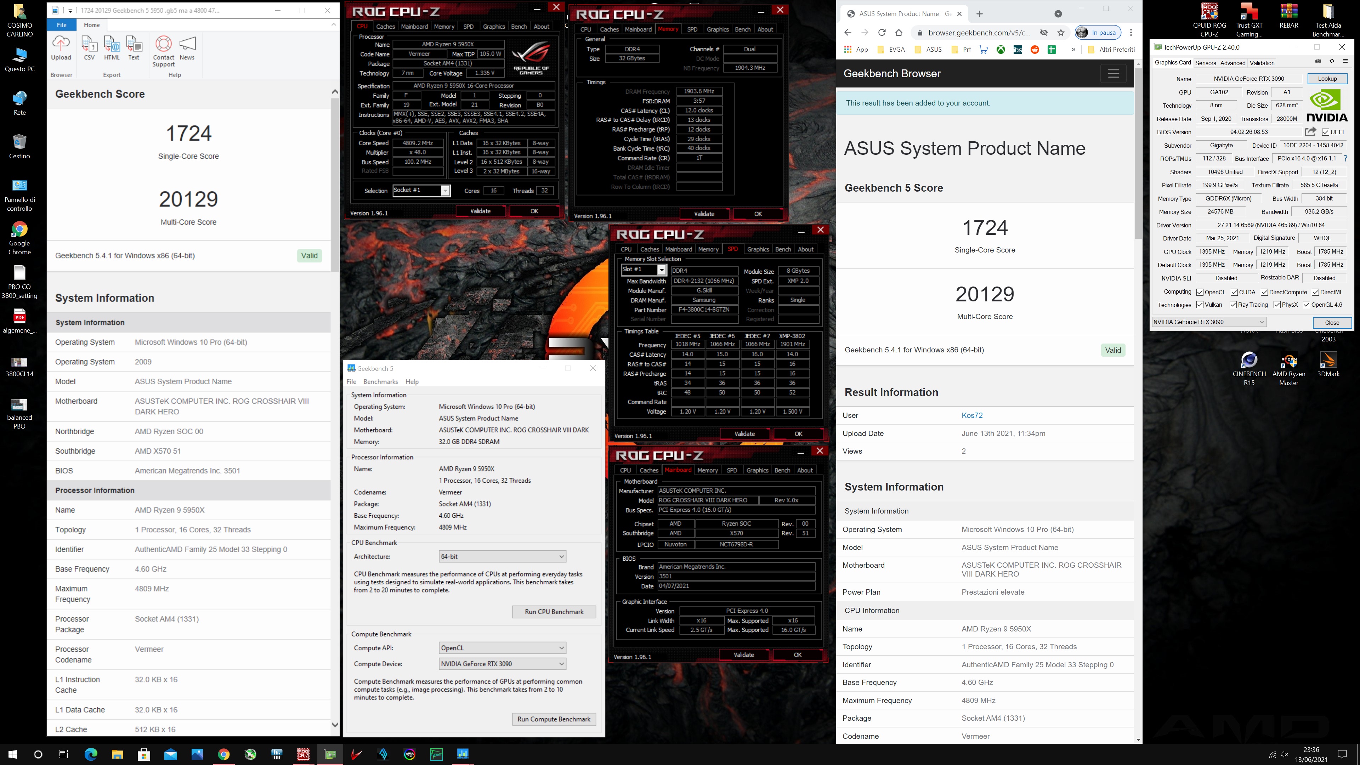Click Run Compute Benchmark button

[x=554, y=719]
